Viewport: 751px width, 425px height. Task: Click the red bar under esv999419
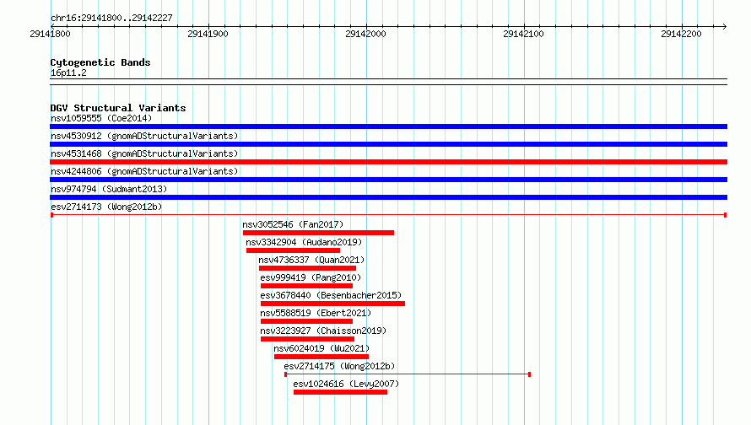pyautogui.click(x=306, y=286)
